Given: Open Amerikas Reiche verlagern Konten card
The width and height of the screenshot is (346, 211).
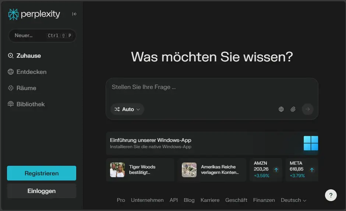Looking at the screenshot, I should pyautogui.click(x=212, y=170).
